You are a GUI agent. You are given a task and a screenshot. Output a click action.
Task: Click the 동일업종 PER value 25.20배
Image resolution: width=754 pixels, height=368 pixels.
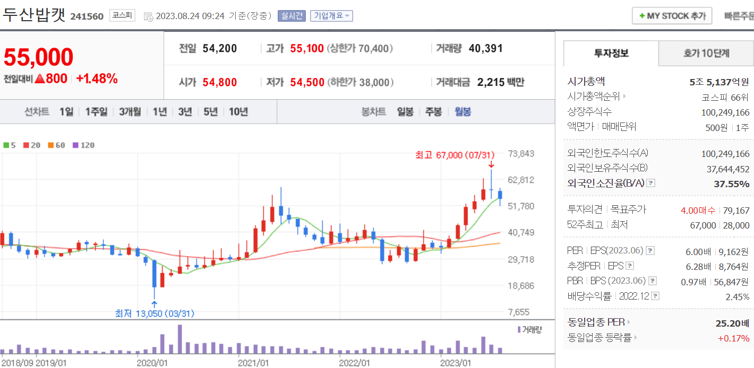coord(733,323)
